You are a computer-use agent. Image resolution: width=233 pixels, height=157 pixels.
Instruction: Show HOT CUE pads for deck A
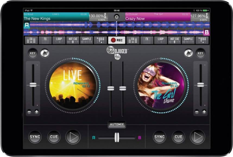click(73, 39)
